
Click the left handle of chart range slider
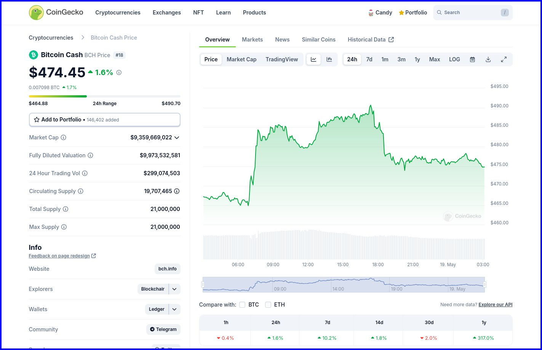click(x=203, y=284)
